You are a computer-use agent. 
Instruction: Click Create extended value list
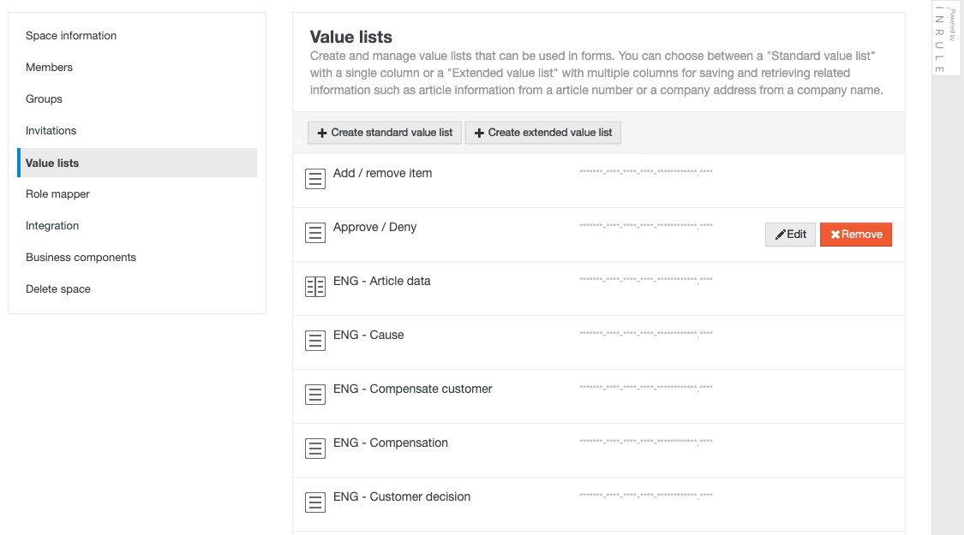tap(542, 133)
